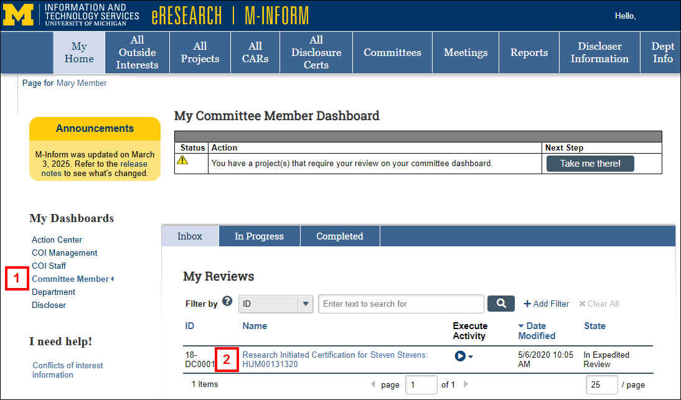Run the Execute Activity play icon
The image size is (681, 400).
459,355
